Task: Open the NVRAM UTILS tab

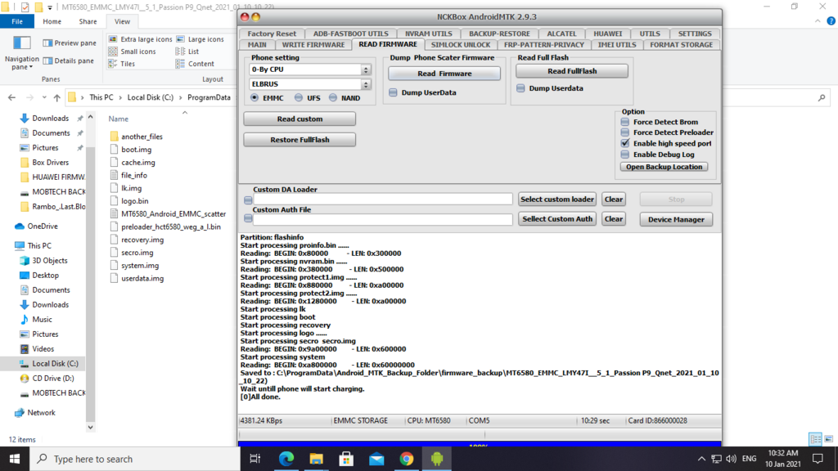Action: tap(428, 34)
